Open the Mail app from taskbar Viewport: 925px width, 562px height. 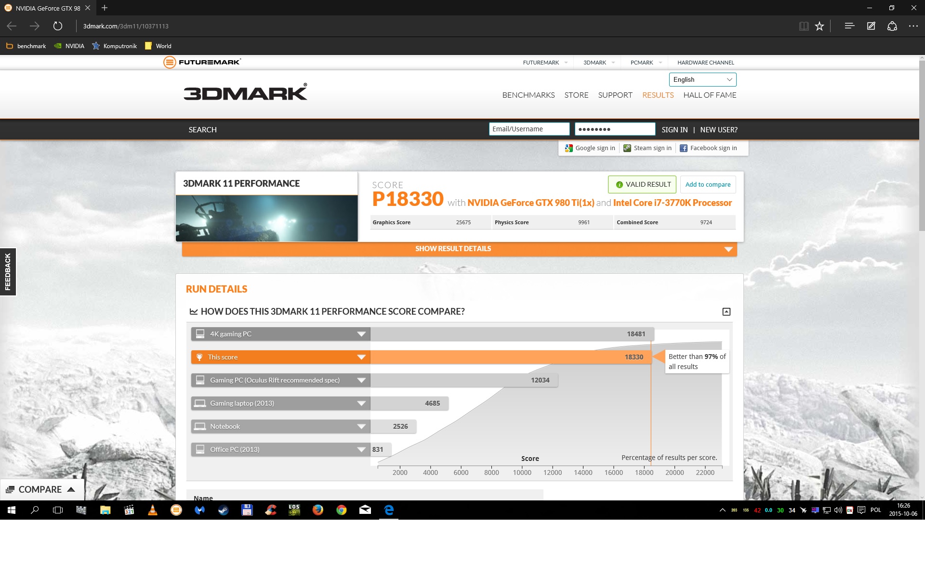click(x=365, y=510)
